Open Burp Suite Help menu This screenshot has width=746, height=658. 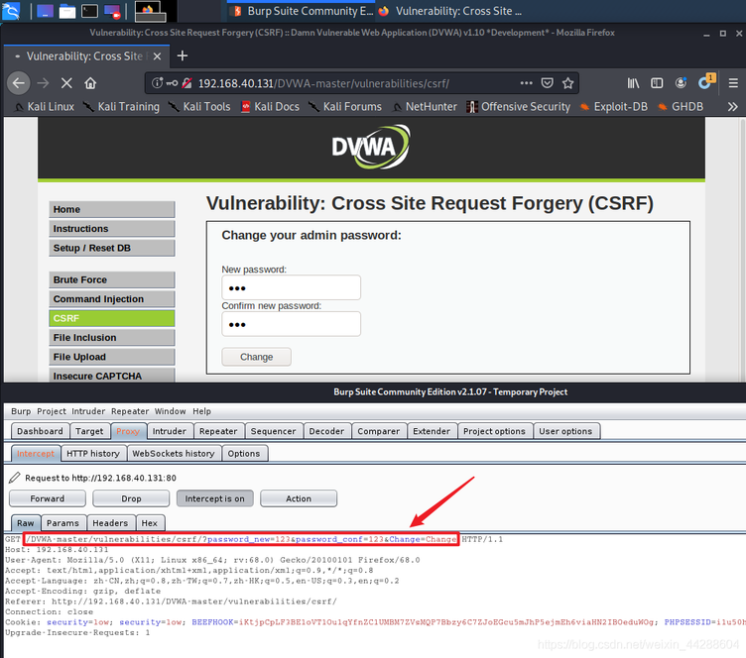coord(201,411)
